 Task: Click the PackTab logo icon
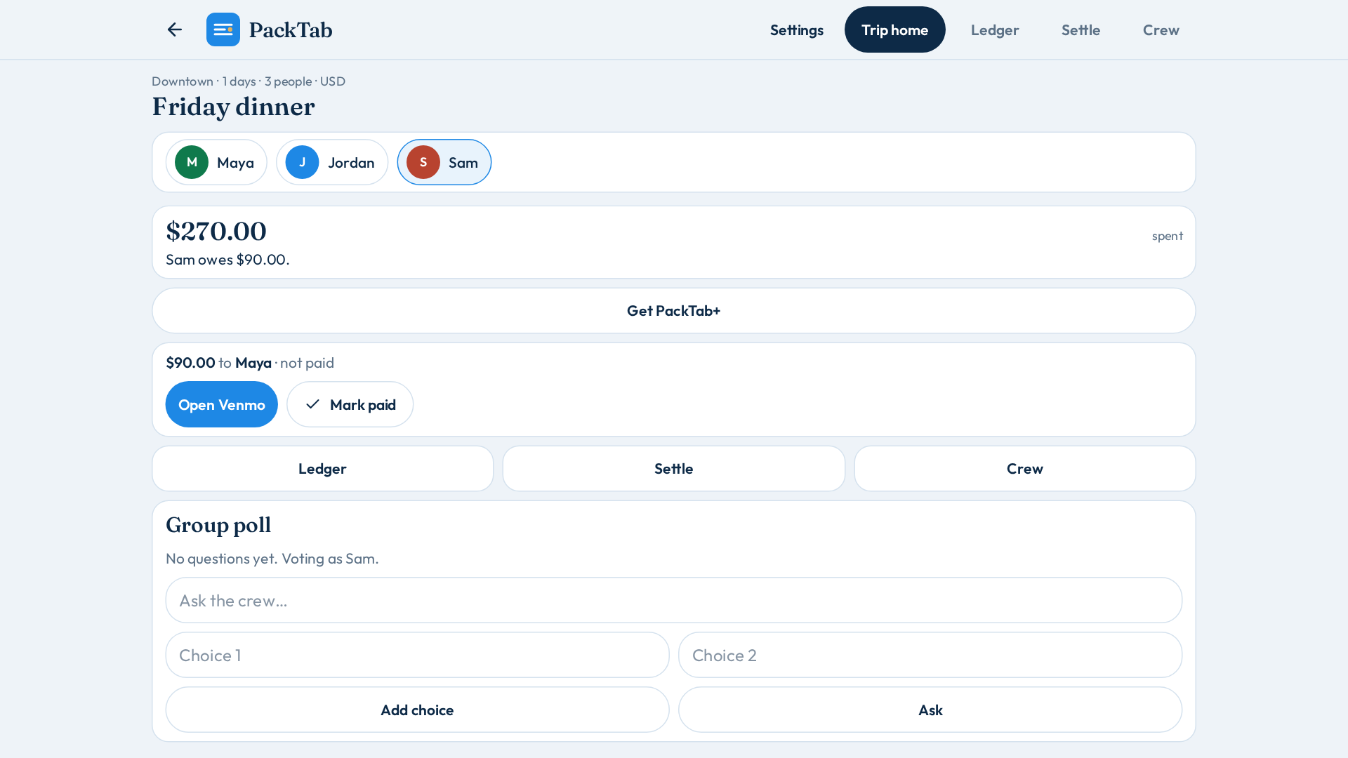click(223, 29)
